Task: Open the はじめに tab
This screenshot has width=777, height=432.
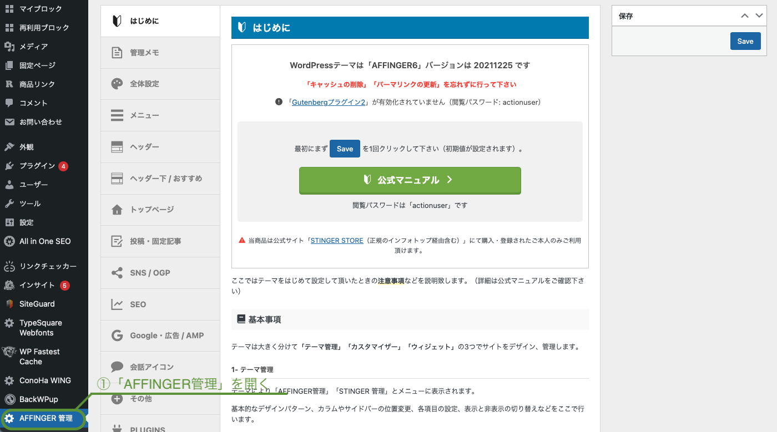Action: pyautogui.click(x=160, y=21)
